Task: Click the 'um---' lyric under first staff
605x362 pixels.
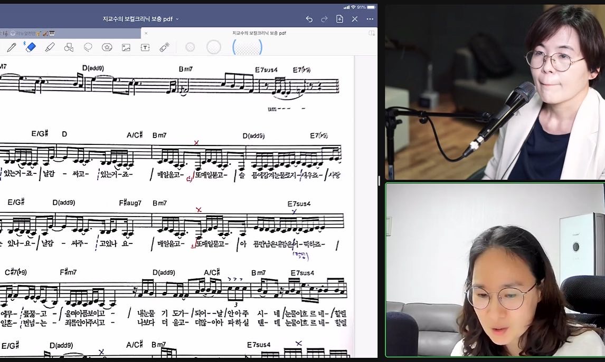Action: pos(279,109)
